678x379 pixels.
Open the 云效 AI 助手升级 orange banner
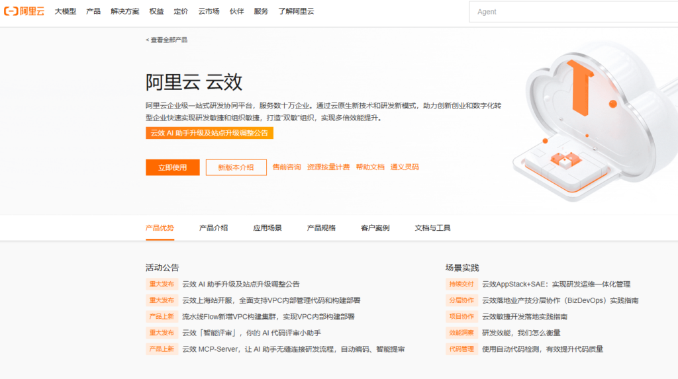pyautogui.click(x=209, y=133)
